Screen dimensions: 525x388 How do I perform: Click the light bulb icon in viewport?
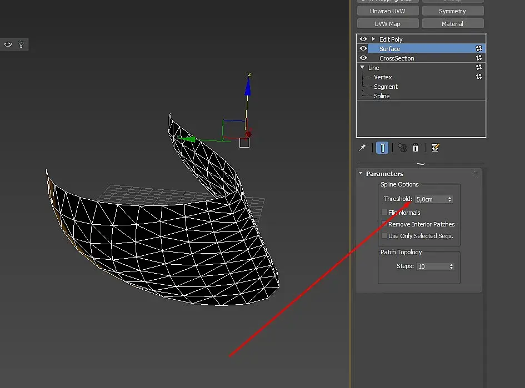point(21,44)
